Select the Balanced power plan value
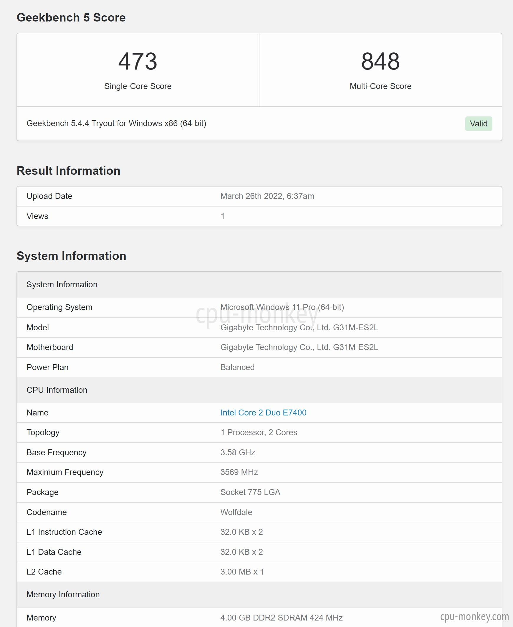The height and width of the screenshot is (627, 513). coord(237,367)
